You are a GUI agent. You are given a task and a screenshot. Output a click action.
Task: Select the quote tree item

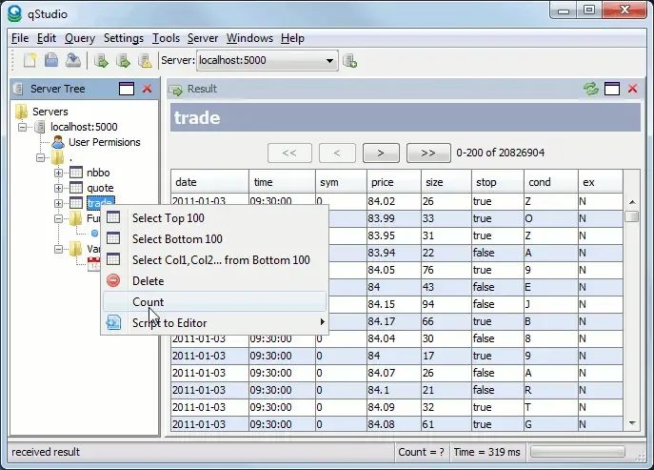100,188
